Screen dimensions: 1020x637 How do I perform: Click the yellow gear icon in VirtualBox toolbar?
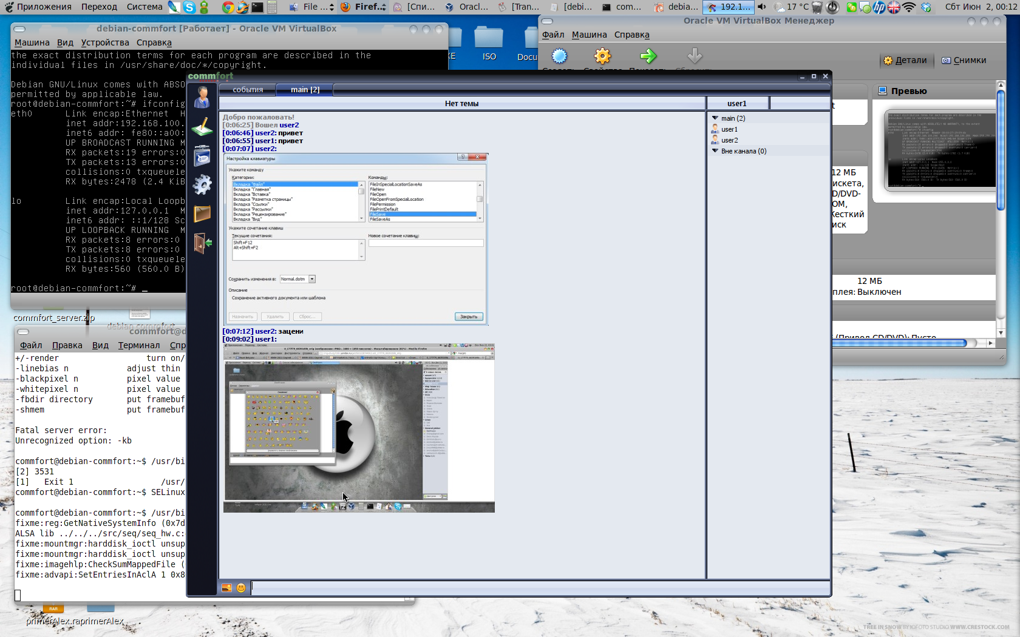point(602,56)
